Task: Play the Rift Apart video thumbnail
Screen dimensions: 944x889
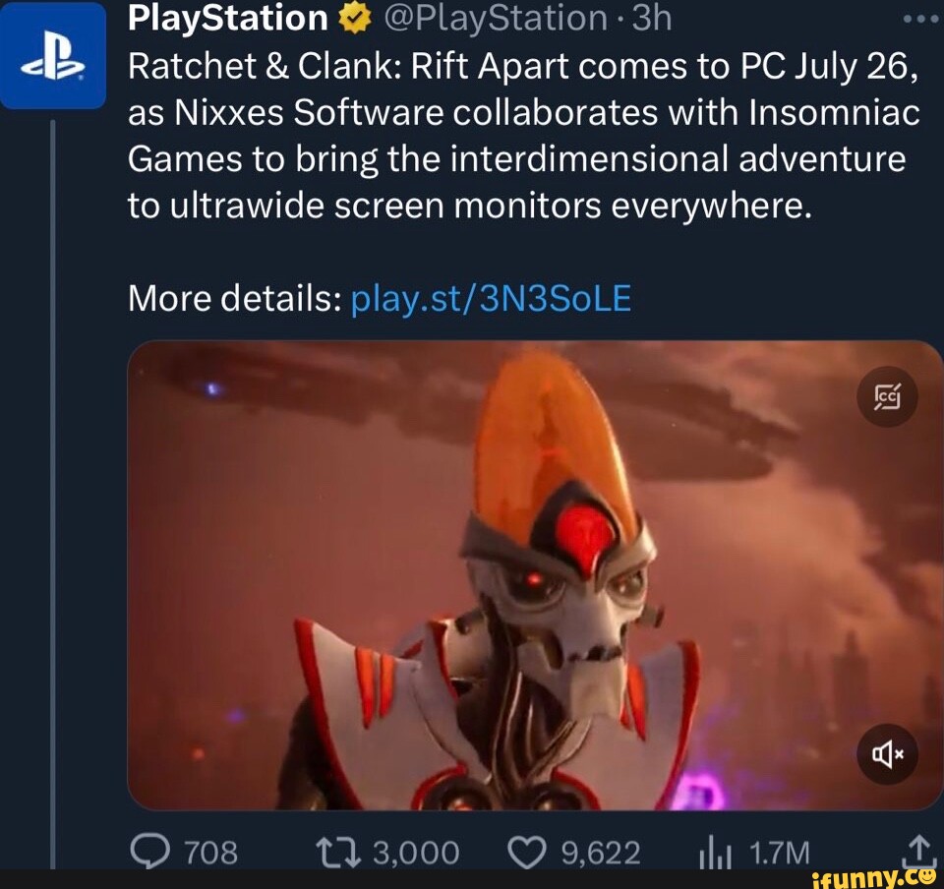Action: [x=535, y=575]
